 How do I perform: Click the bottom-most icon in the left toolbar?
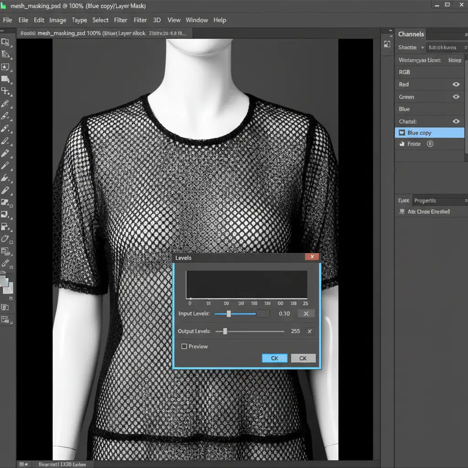pyautogui.click(x=5, y=320)
